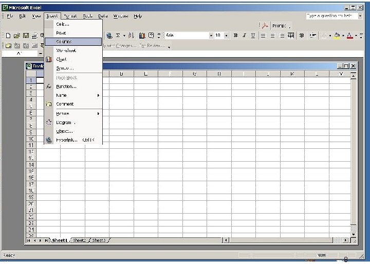Click the Font Color letter A

pyautogui.click(x=350, y=36)
